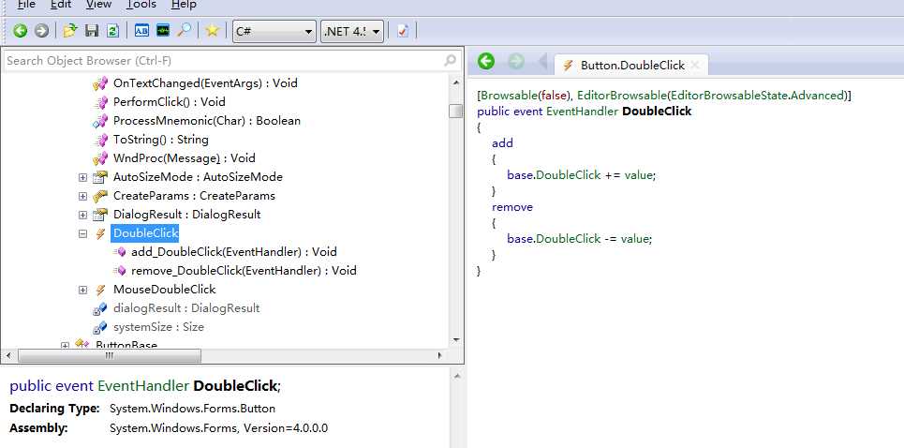
Task: Open the Assembly Browser toolbar icon
Action: (141, 31)
